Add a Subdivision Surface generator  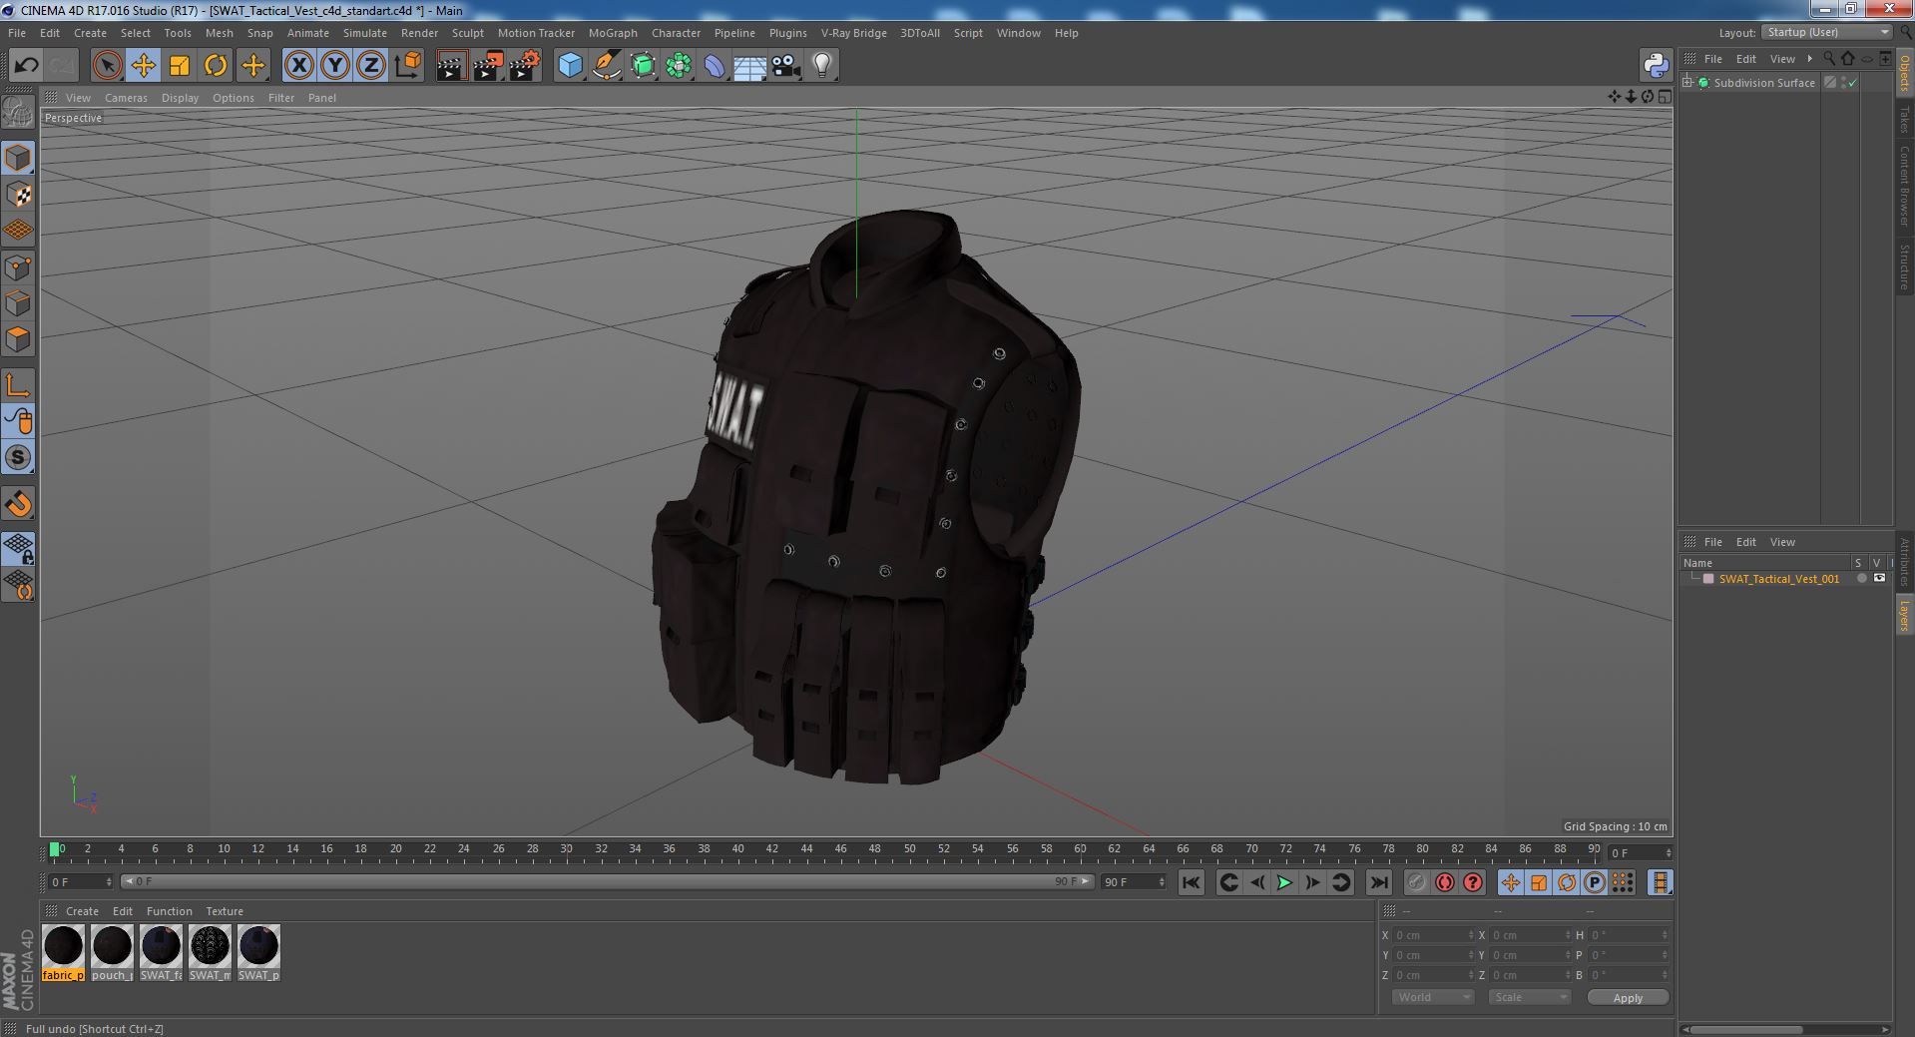tap(643, 66)
